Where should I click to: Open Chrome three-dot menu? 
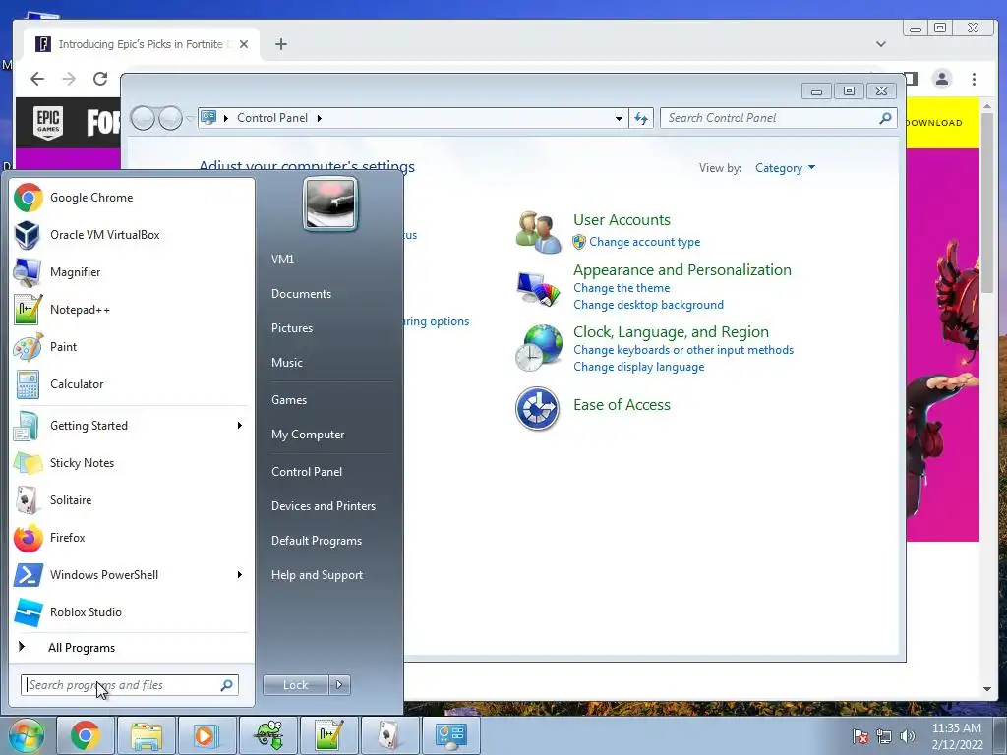click(975, 79)
